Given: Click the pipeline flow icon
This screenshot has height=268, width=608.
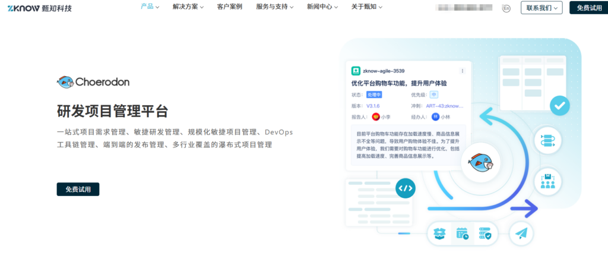Looking at the screenshot, I should pos(546,141).
